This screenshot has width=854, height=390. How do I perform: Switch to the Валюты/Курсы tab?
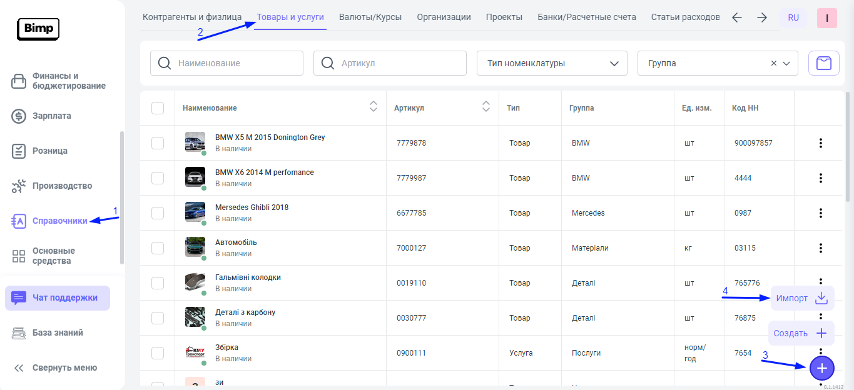click(x=370, y=17)
